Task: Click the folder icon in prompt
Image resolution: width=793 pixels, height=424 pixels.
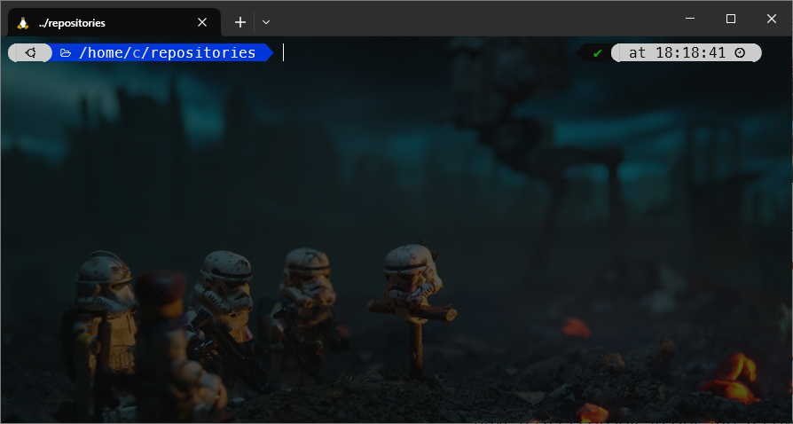Action: pyautogui.click(x=66, y=52)
